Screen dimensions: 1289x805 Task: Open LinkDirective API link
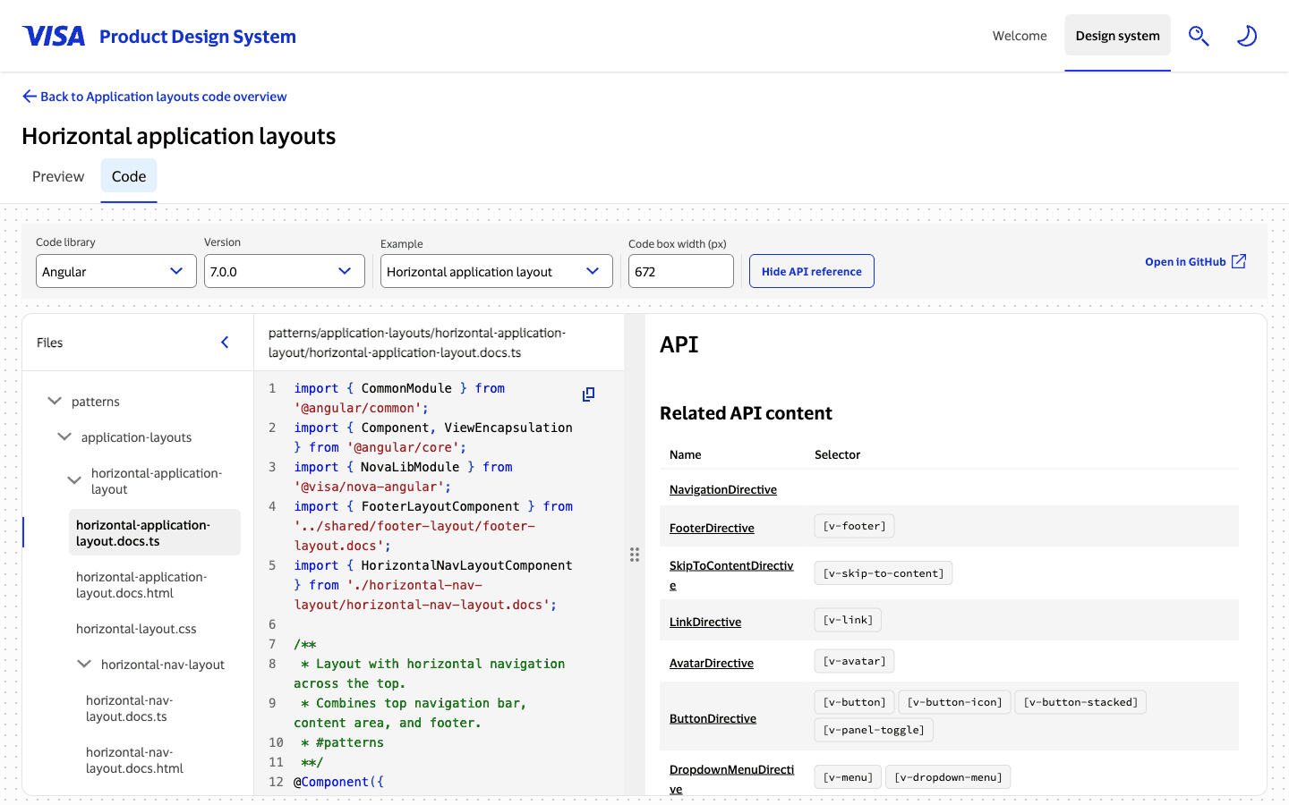pos(705,622)
